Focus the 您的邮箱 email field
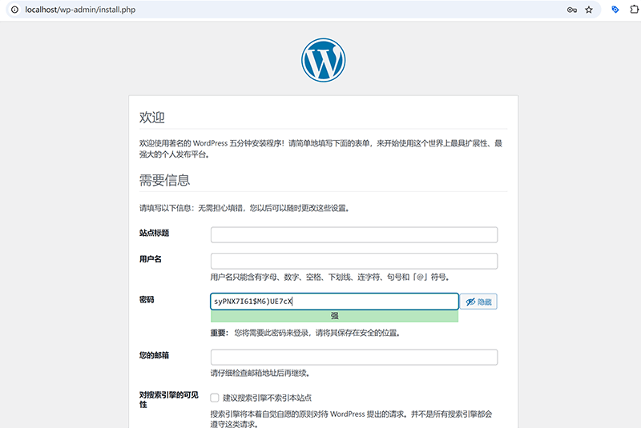This screenshot has height=428, width=641. pyautogui.click(x=354, y=357)
